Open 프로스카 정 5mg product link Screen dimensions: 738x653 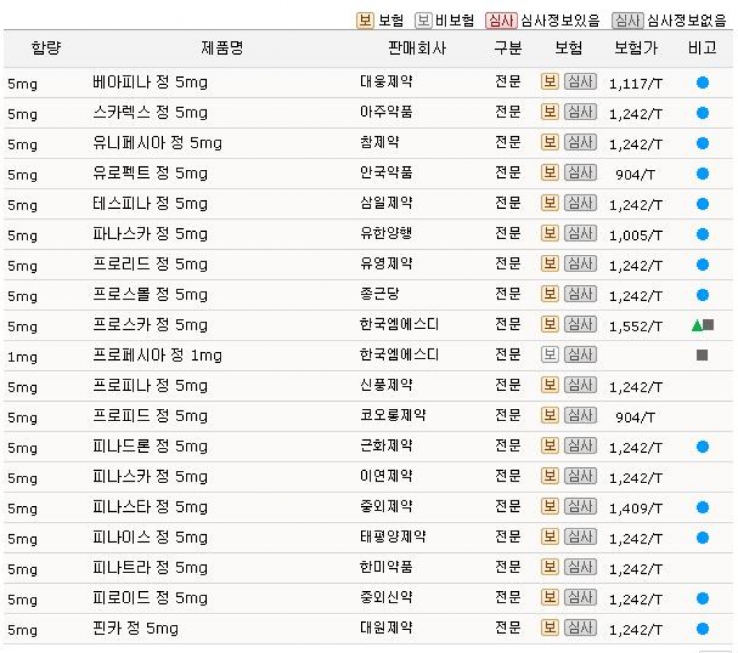pyautogui.click(x=150, y=325)
